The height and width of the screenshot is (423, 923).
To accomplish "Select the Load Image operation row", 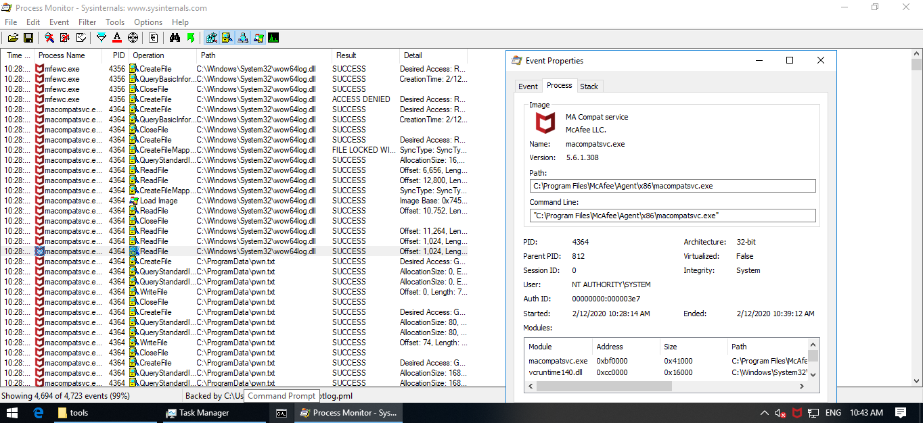I will (234, 201).
